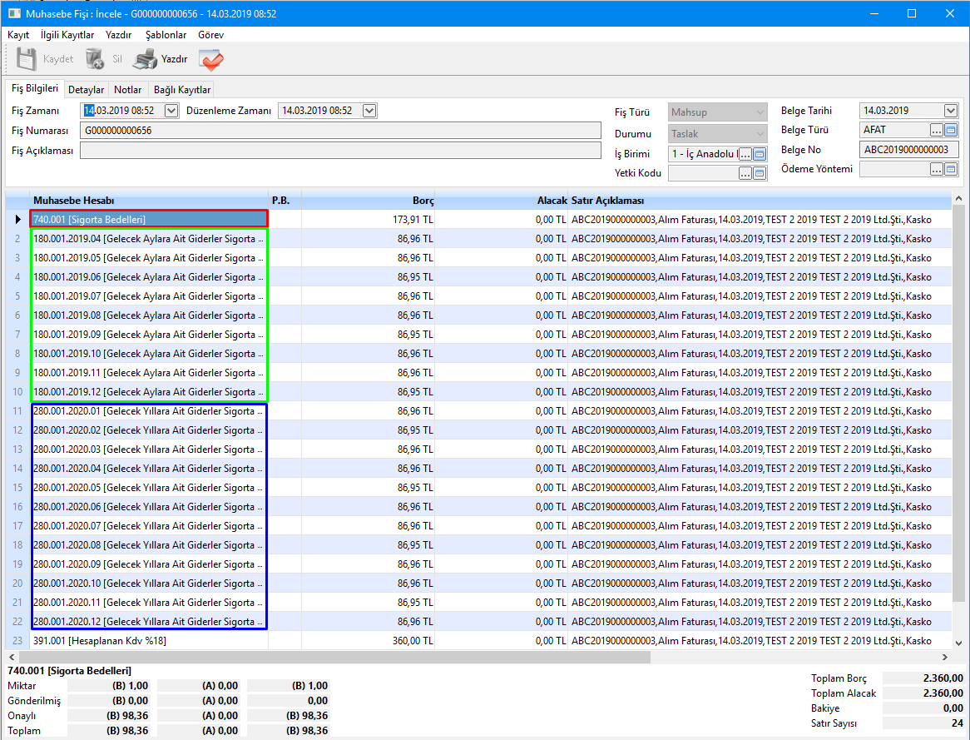The height and width of the screenshot is (740, 970).
Task: Open the İş Birimi card window icon
Action: coord(760,154)
